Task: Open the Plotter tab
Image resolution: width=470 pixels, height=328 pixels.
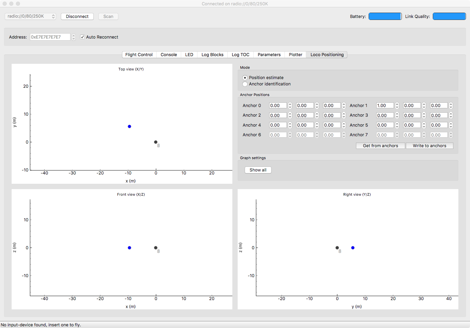Action: tap(295, 55)
